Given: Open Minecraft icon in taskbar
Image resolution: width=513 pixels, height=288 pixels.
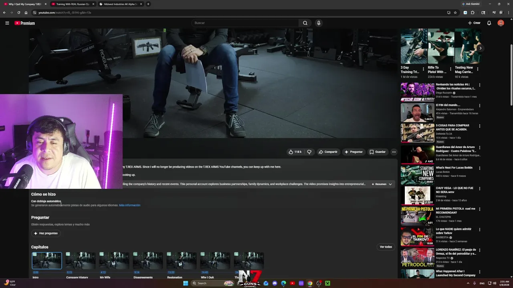Looking at the screenshot, I should click(327, 283).
